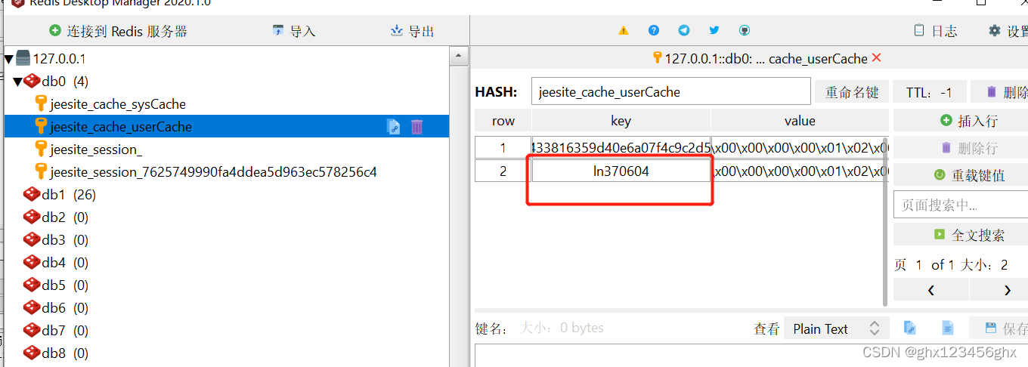Click the TTL: -1 button
This screenshot has height=367, width=1028.
929,92
